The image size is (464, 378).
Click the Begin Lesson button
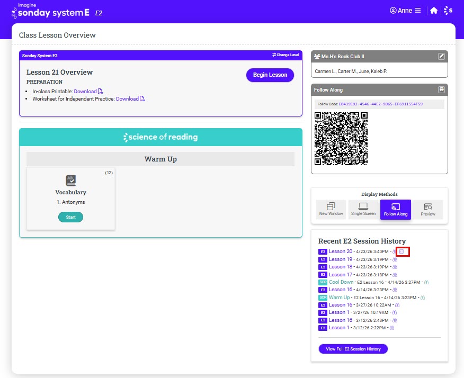pos(270,75)
